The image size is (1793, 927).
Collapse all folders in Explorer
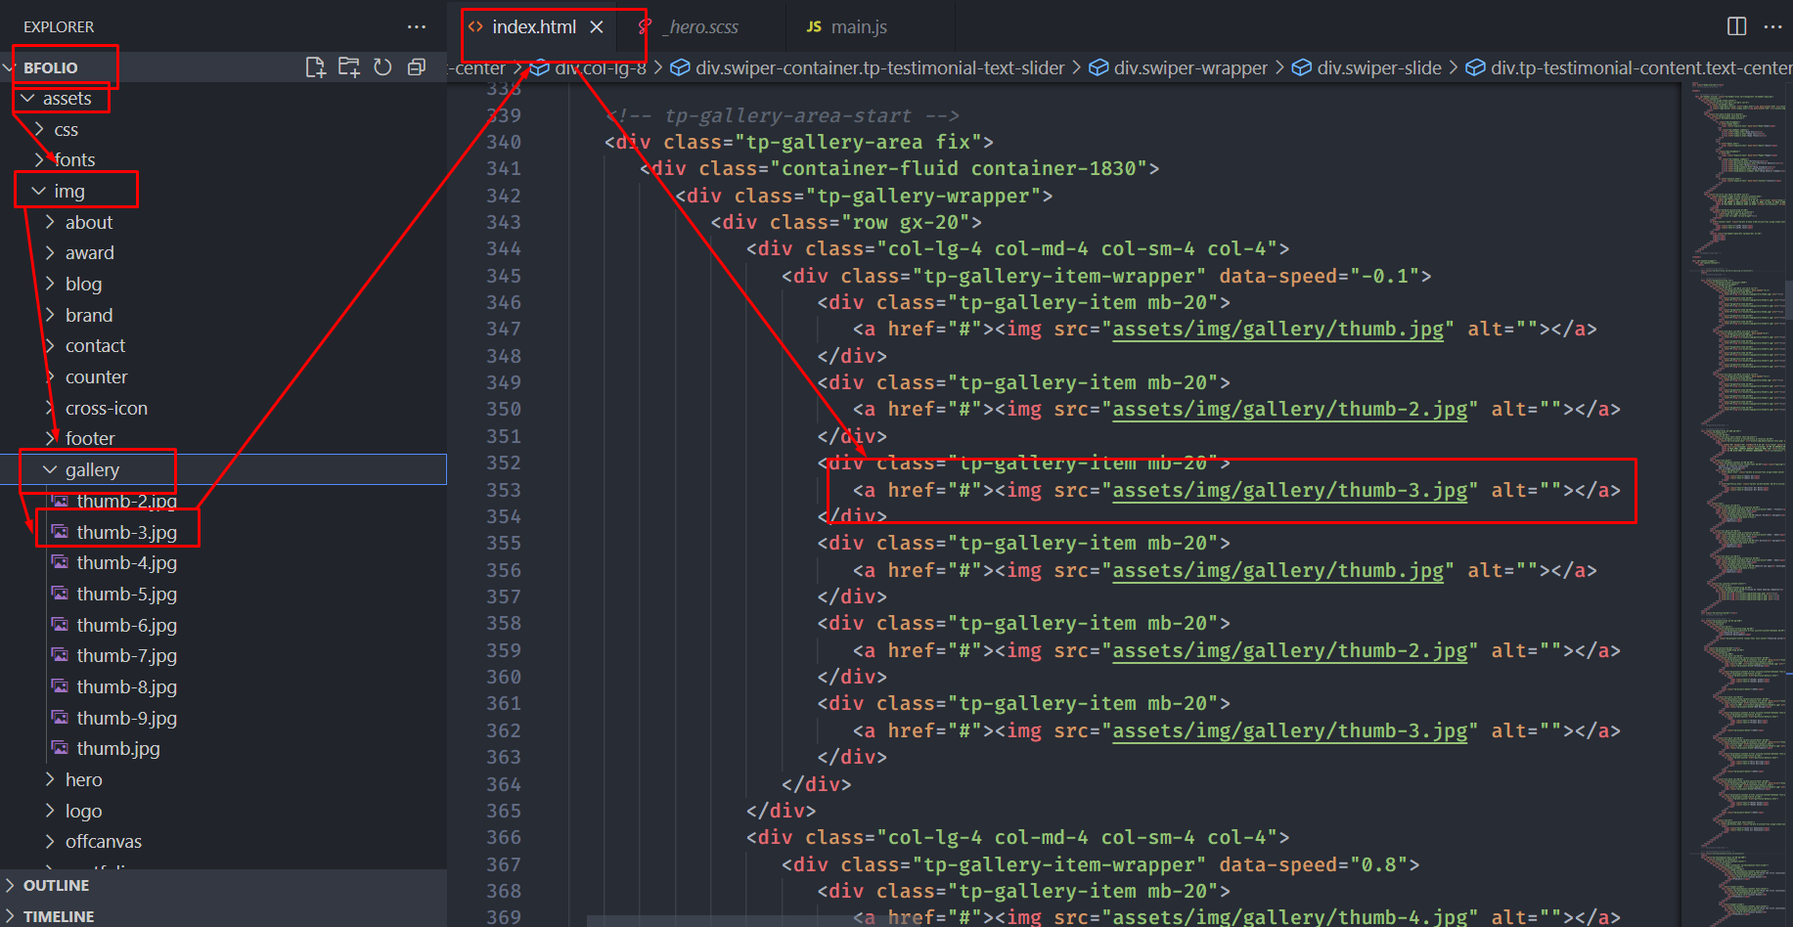click(417, 67)
